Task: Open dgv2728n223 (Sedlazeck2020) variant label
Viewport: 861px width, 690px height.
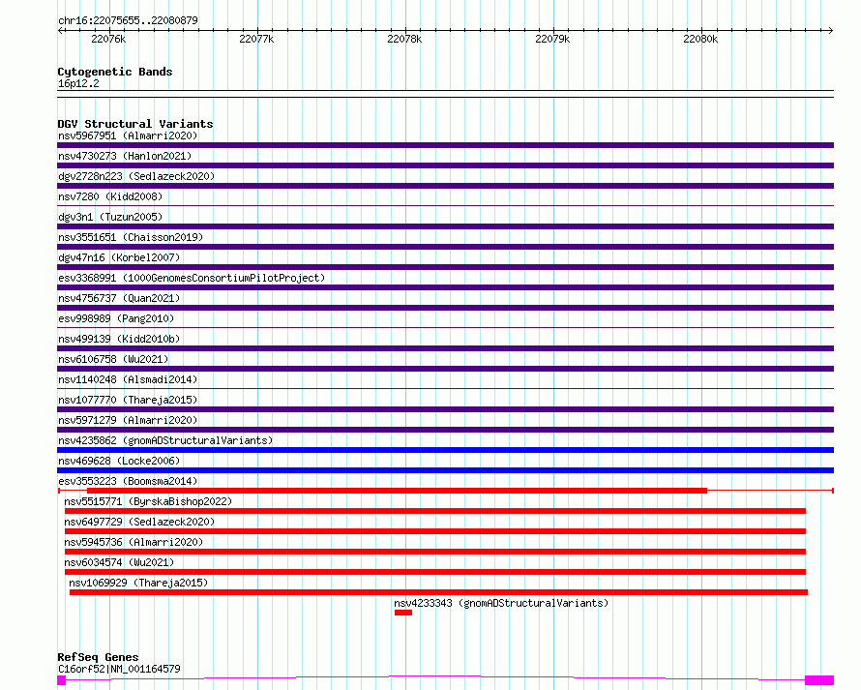Action: 136,176
